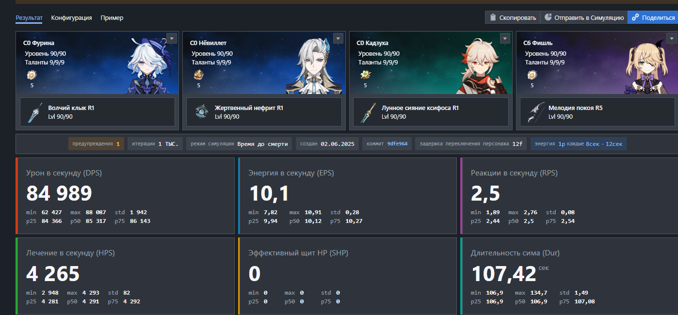
Task: Click the Мелодия покоя bow icon
Action: (x=535, y=112)
